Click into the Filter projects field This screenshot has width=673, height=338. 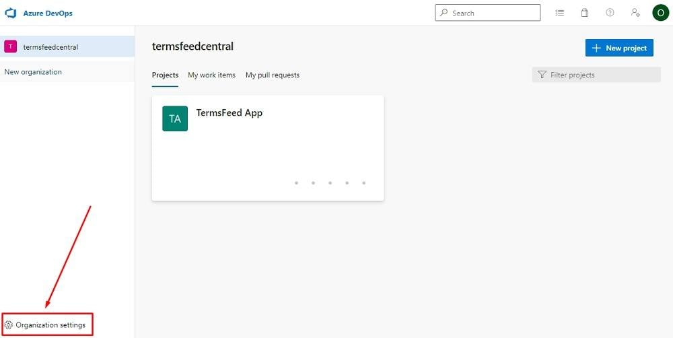point(602,75)
